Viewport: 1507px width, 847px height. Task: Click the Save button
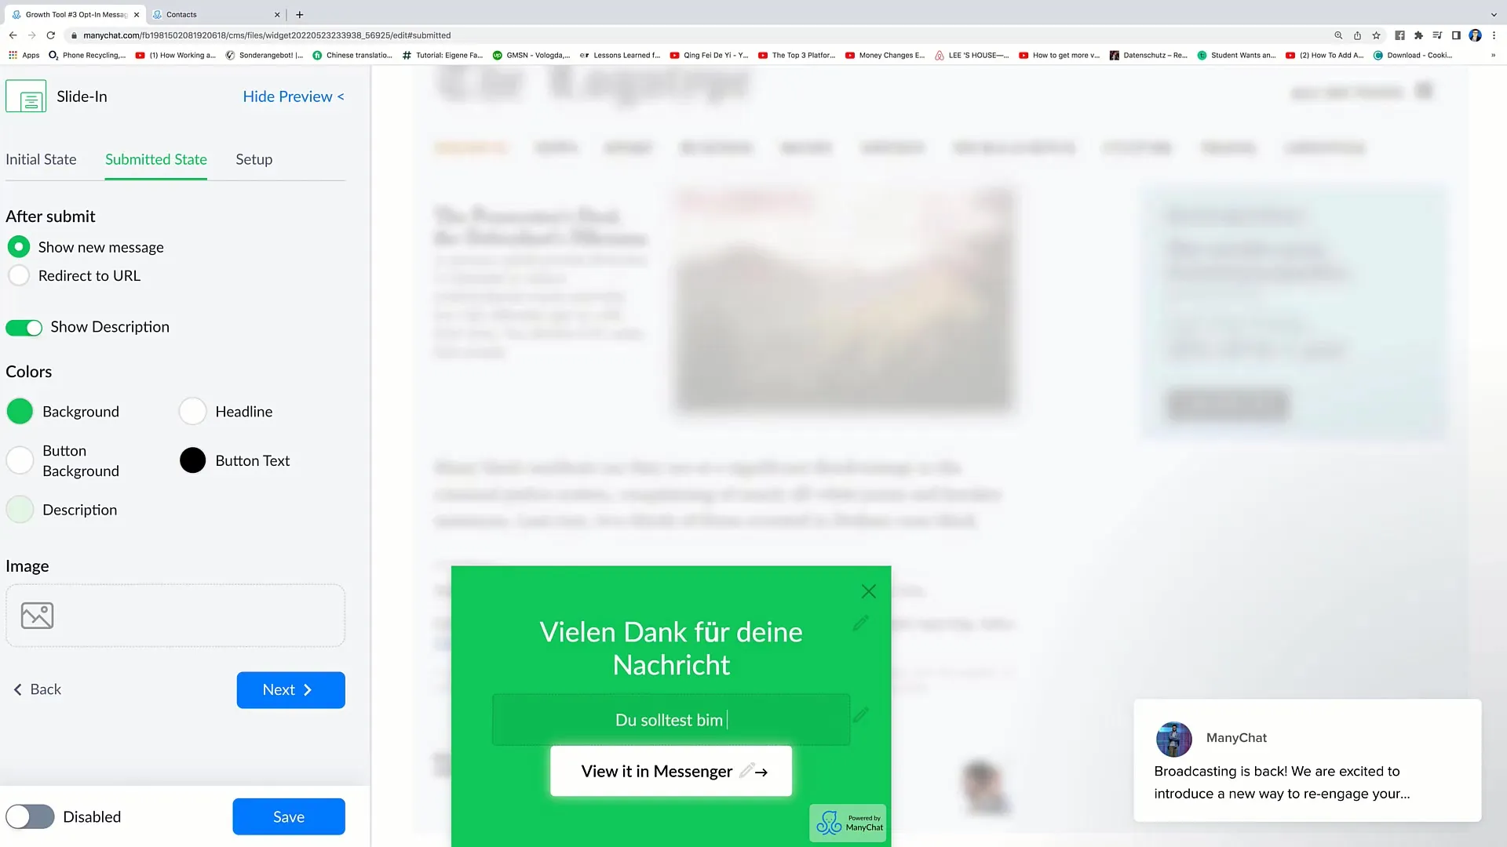click(x=289, y=817)
